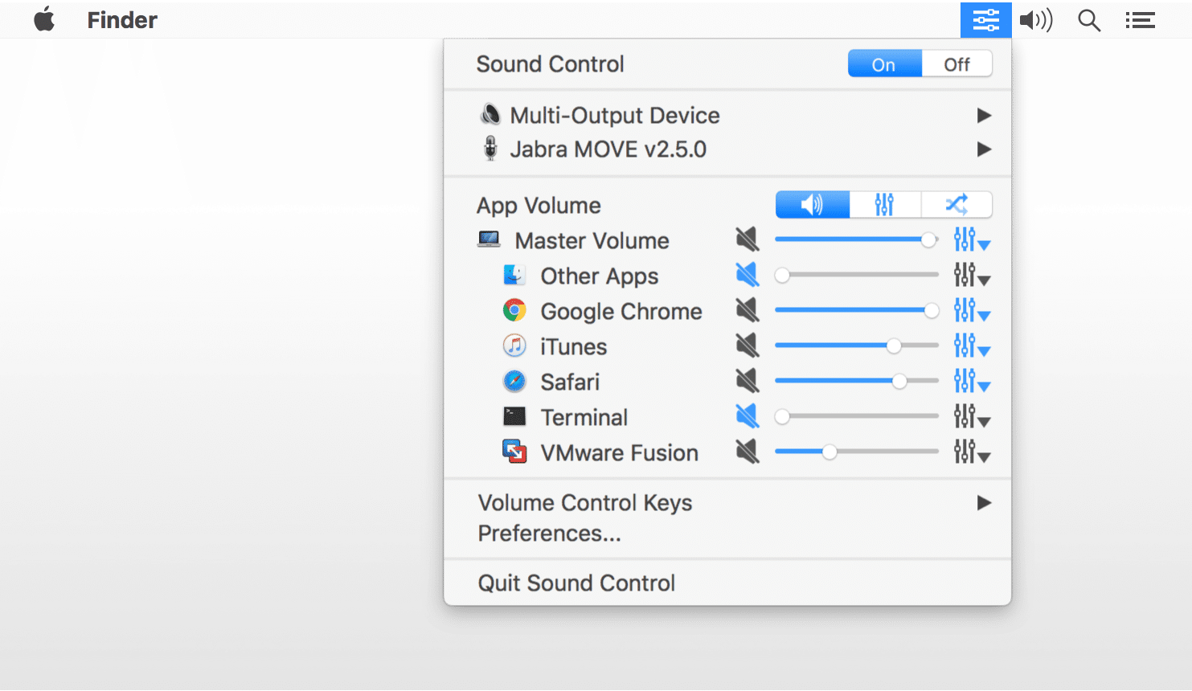
Task: Click the VMware Fusion app icon
Action: (x=514, y=452)
